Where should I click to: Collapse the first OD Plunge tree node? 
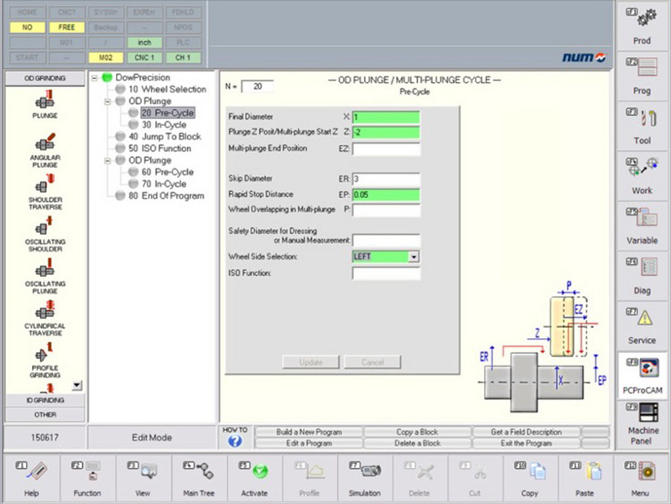point(107,101)
